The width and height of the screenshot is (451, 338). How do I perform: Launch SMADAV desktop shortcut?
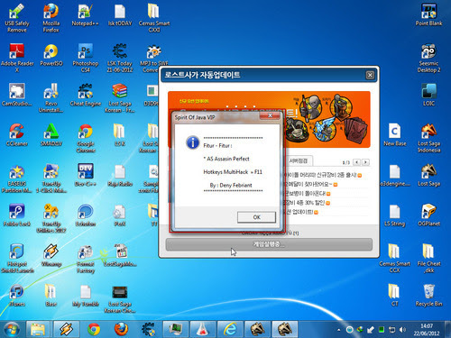coord(51,135)
